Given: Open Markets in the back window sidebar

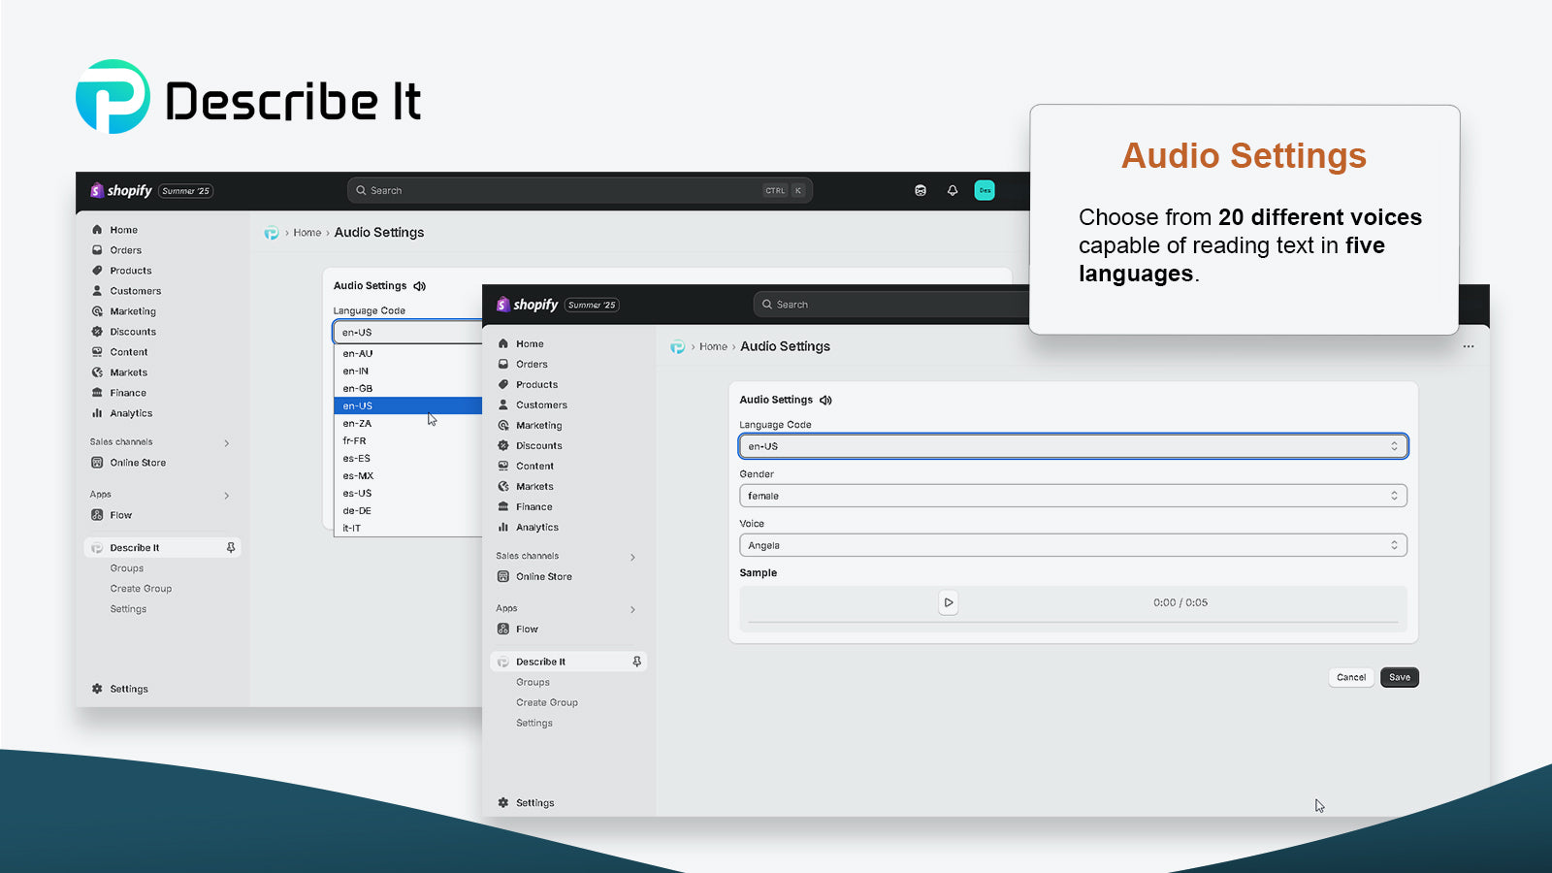Looking at the screenshot, I should (128, 372).
